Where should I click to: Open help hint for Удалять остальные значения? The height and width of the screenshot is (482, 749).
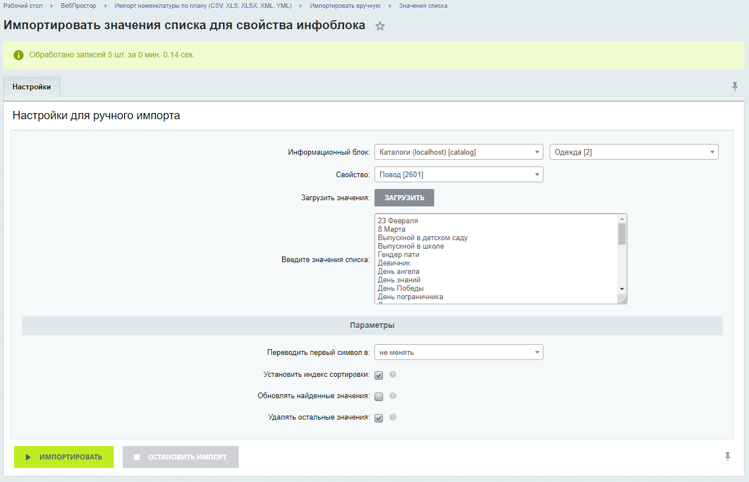pos(393,417)
